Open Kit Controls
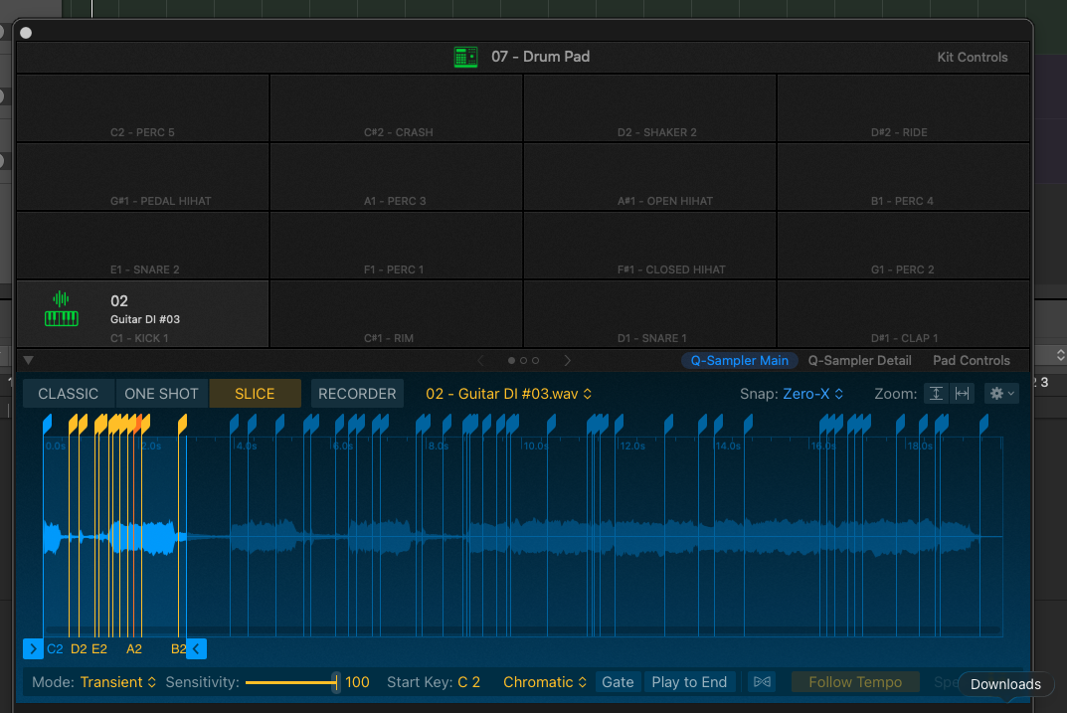The height and width of the screenshot is (713, 1067). [x=973, y=57]
